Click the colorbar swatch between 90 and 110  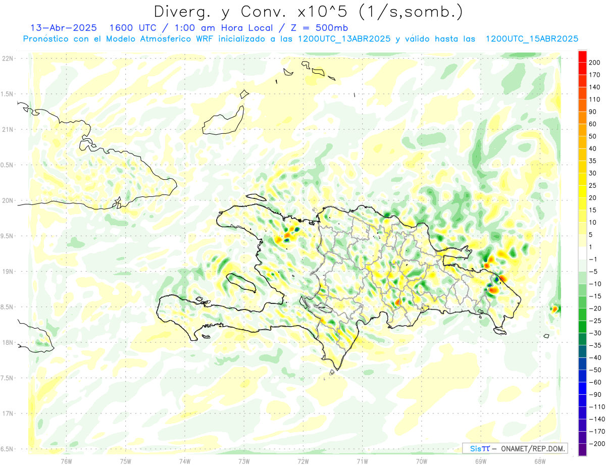coord(582,106)
